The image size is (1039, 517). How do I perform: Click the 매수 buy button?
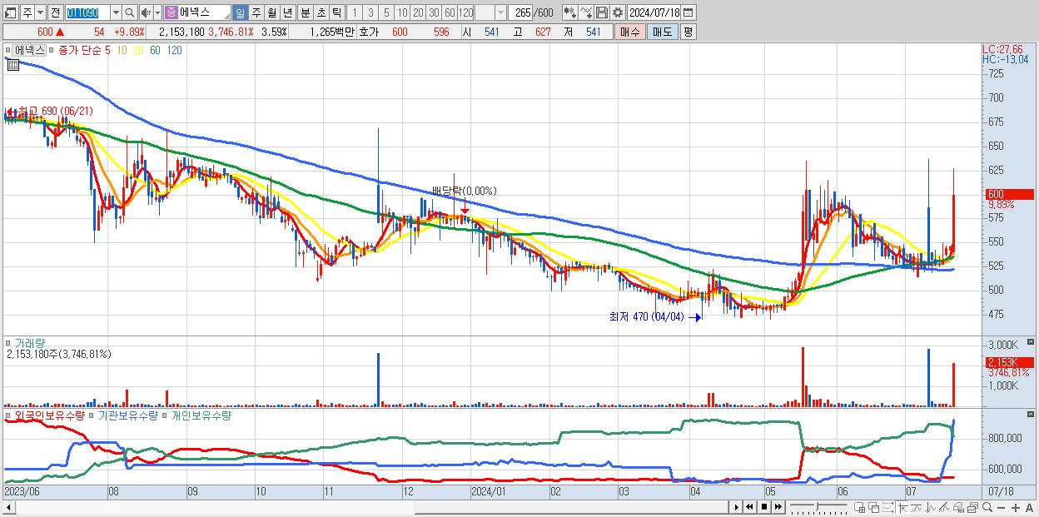click(630, 32)
